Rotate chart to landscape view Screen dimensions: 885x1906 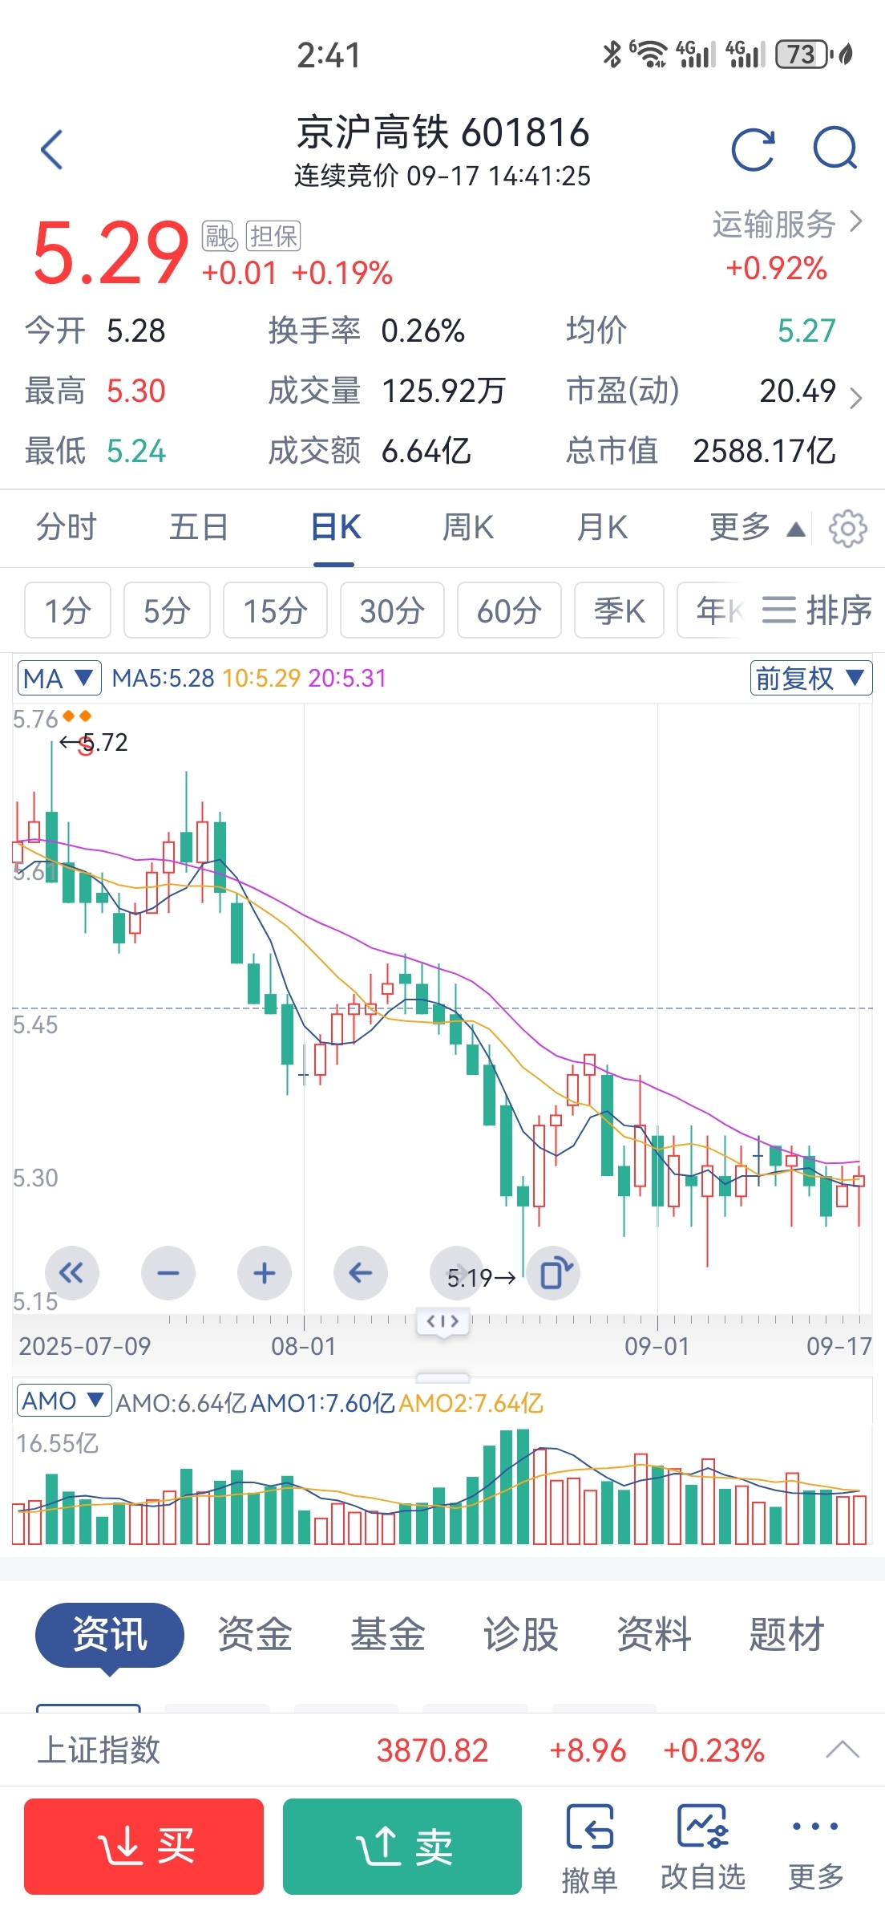(555, 1273)
